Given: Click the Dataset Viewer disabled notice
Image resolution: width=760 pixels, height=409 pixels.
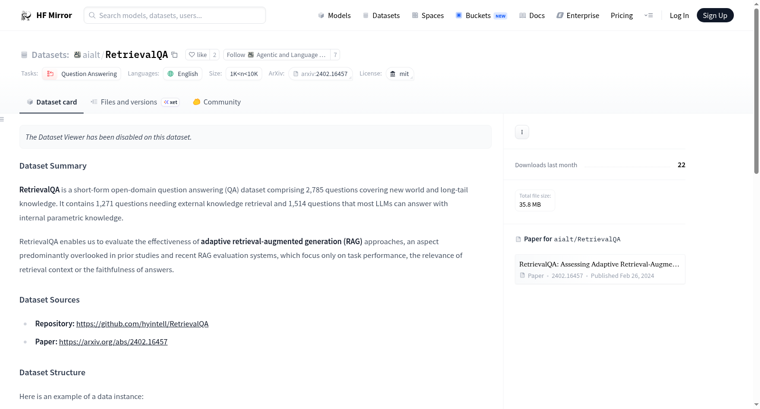Looking at the screenshot, I should 256,137.
